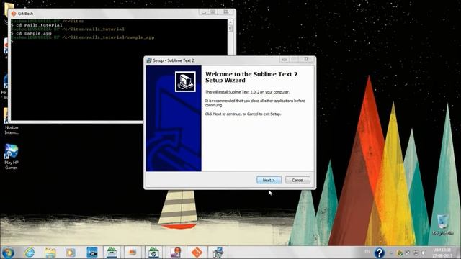Switch to the HP-logo app in taskbar
Image resolution: width=461 pixels, height=259 pixels.
tap(153, 253)
